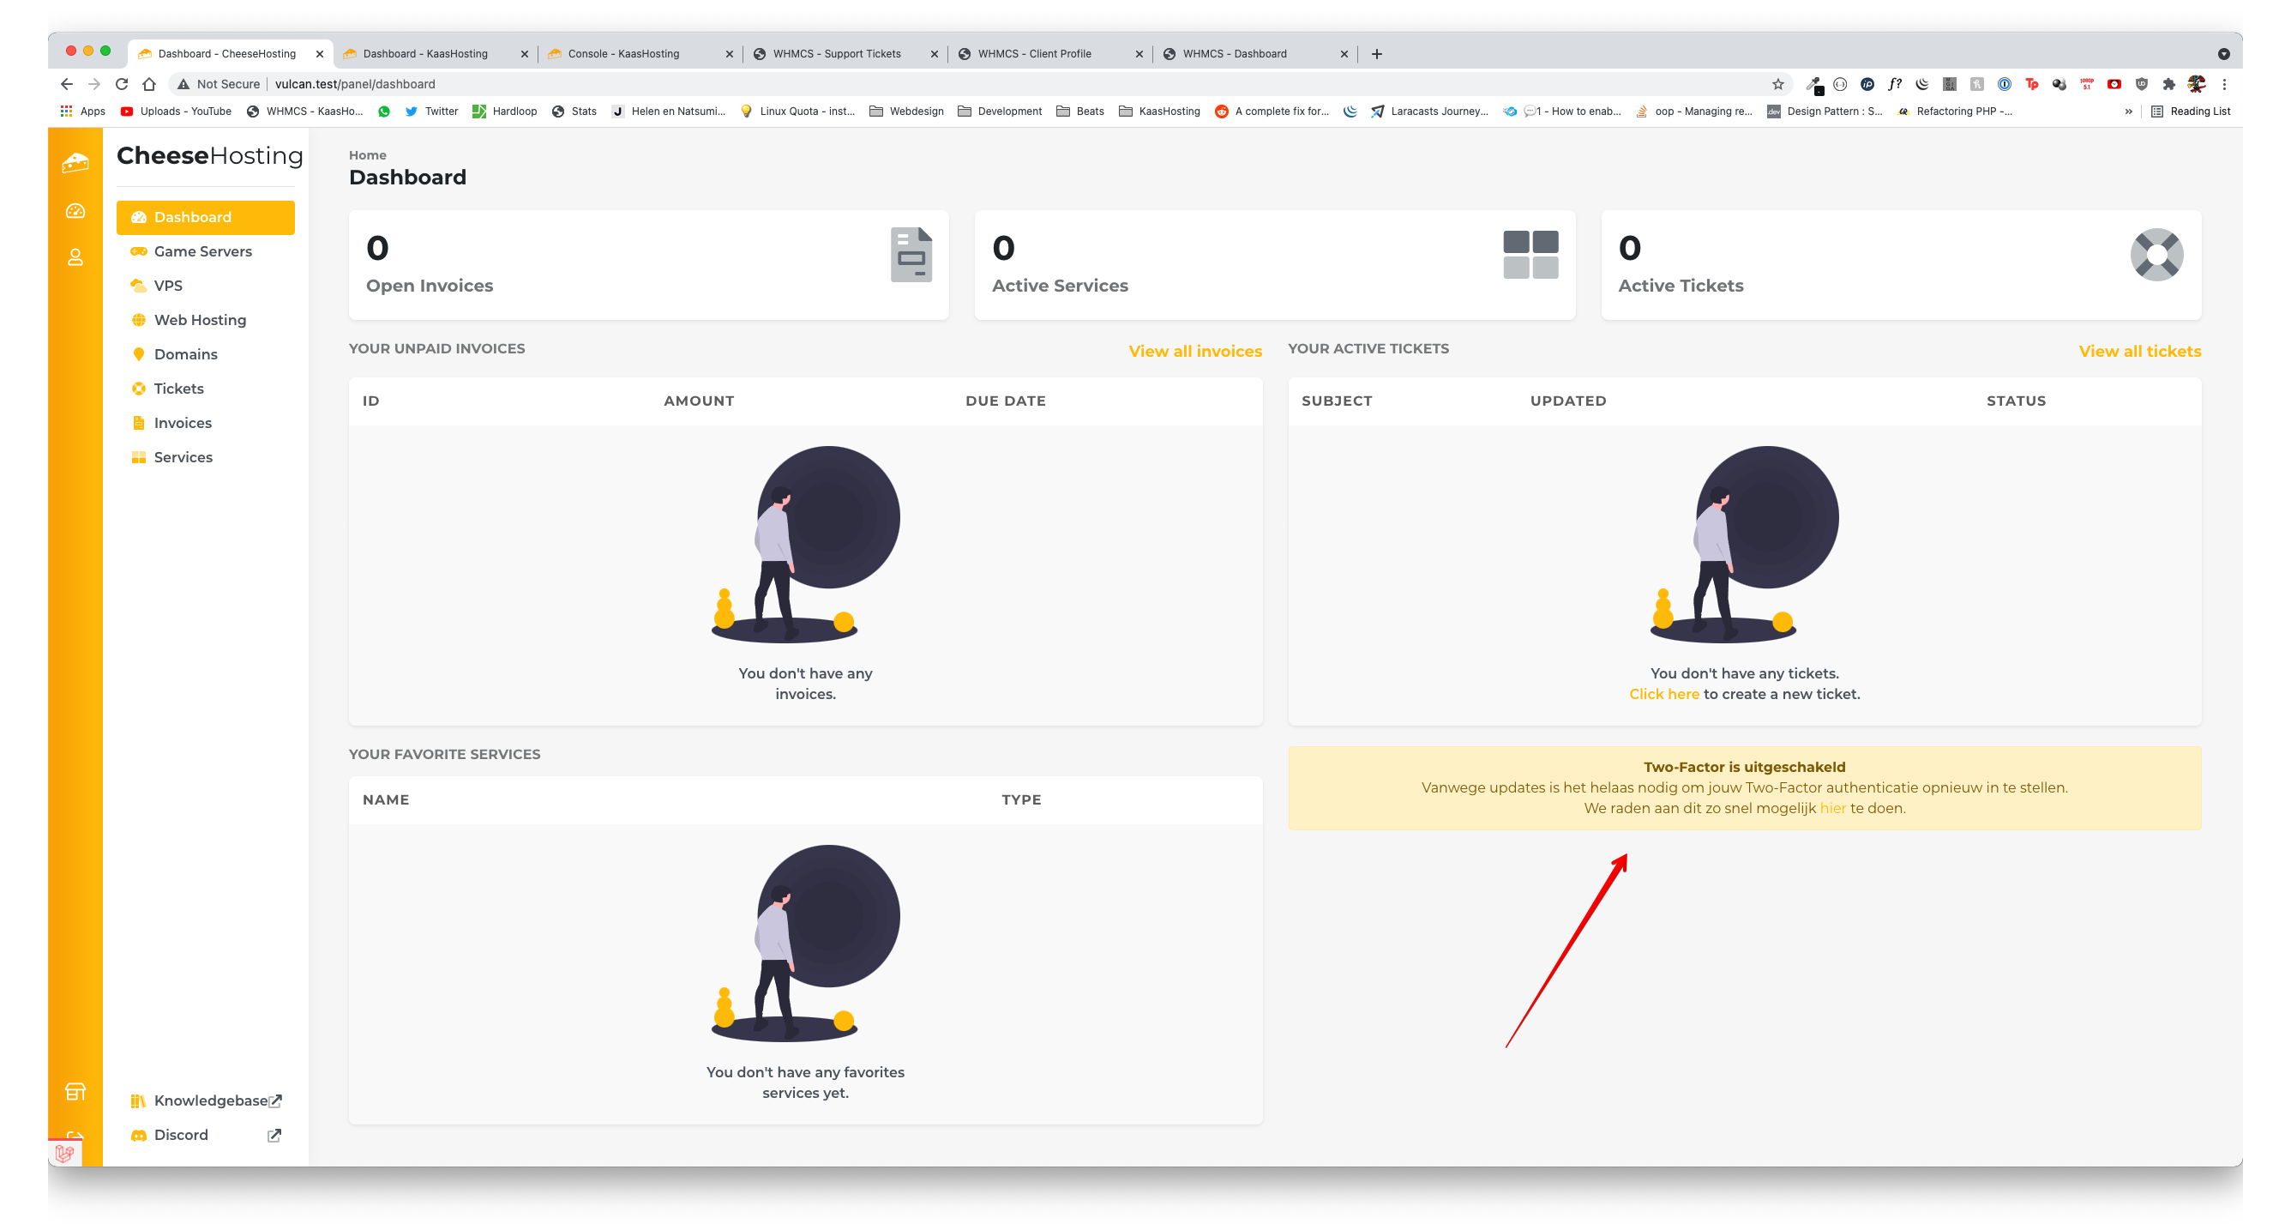Open Web Hosting section
The width and height of the screenshot is (2291, 1230).
pyautogui.click(x=200, y=321)
